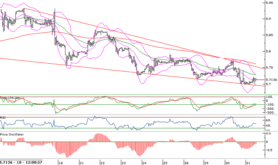The width and height of the screenshot is (278, 165).
Task: Click the -300. level on CCI scale
Action: click(x=270, y=112)
